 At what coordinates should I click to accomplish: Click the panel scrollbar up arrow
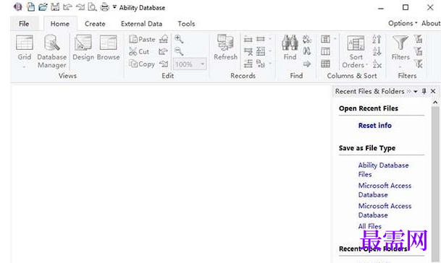(435, 102)
